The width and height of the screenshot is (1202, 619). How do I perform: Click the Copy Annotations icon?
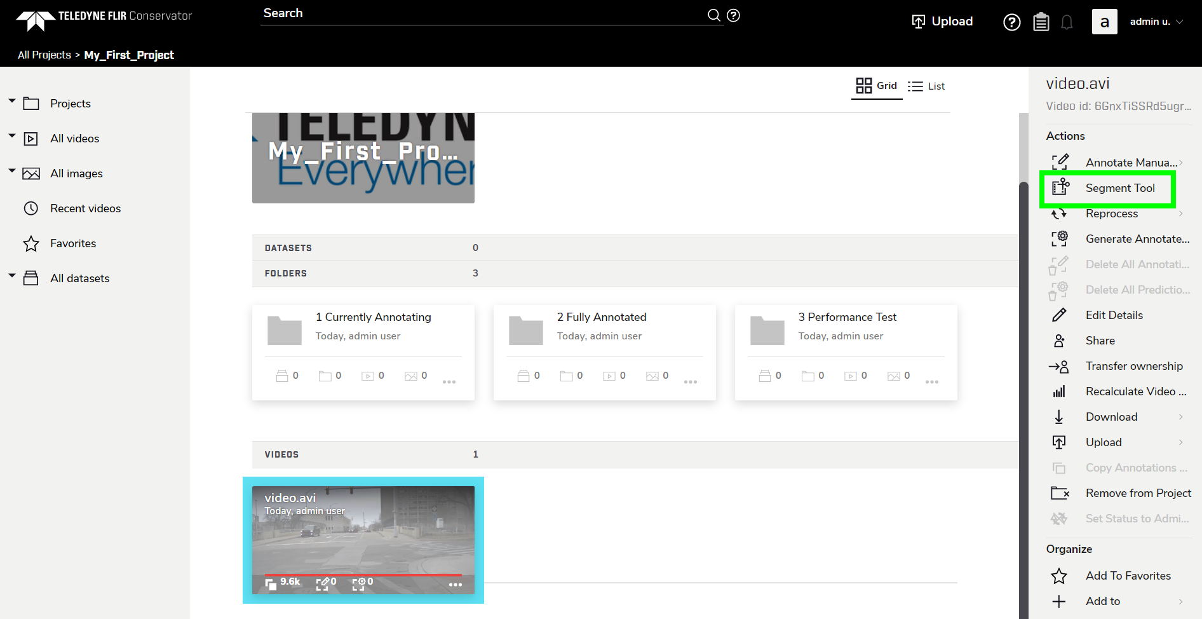[1060, 467]
